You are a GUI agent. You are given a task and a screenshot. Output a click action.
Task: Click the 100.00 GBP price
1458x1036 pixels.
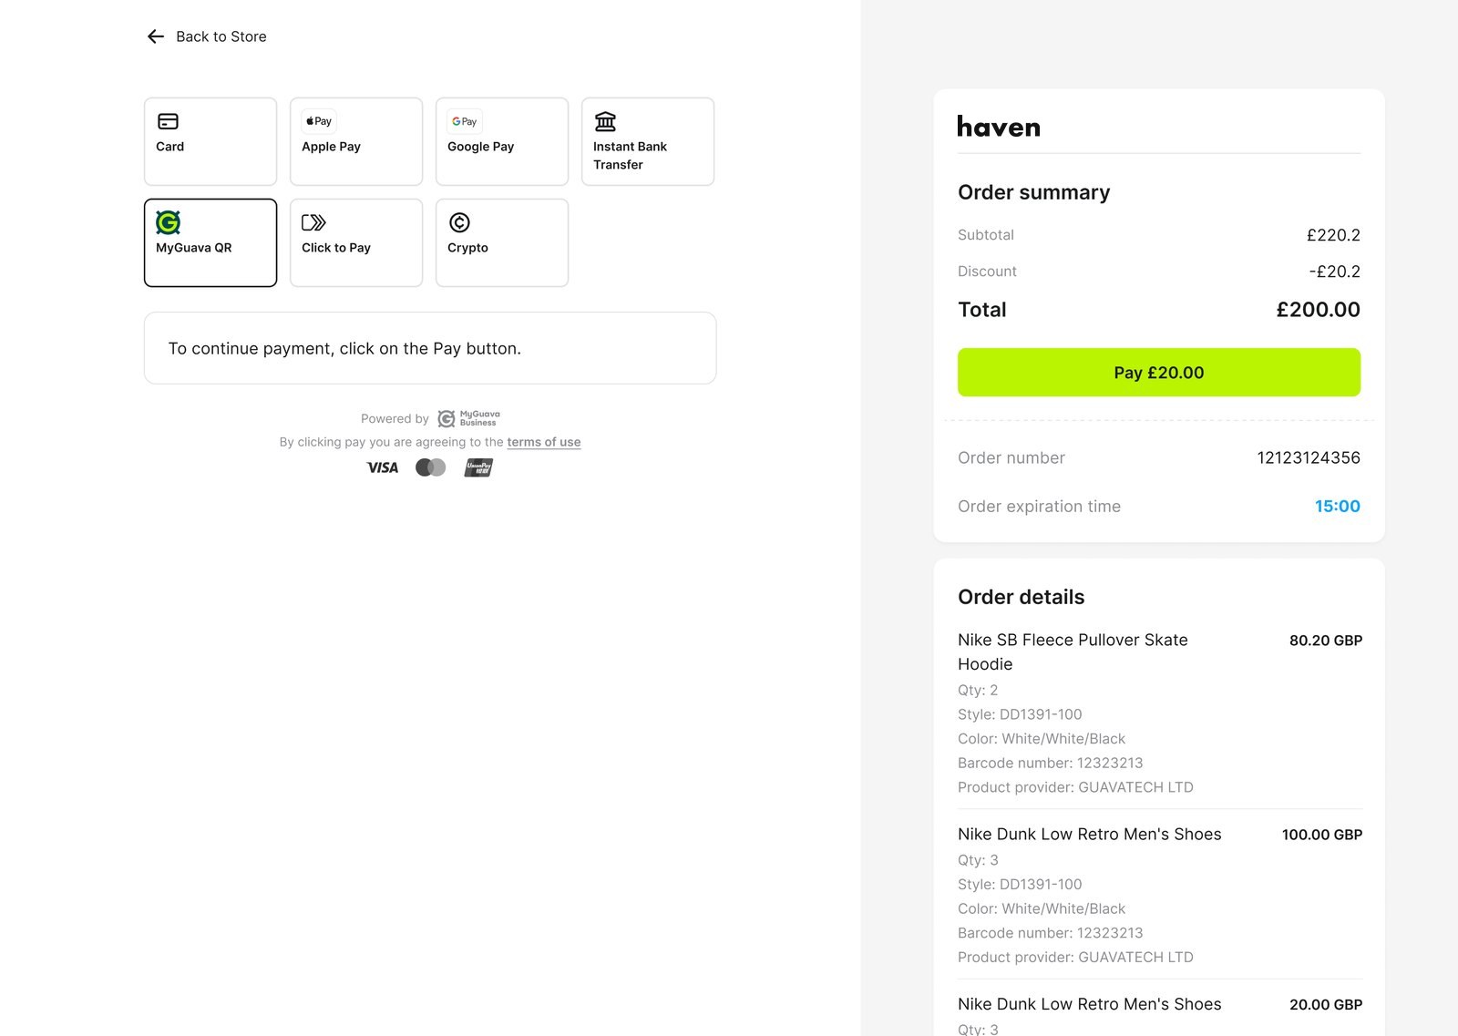coord(1322,835)
